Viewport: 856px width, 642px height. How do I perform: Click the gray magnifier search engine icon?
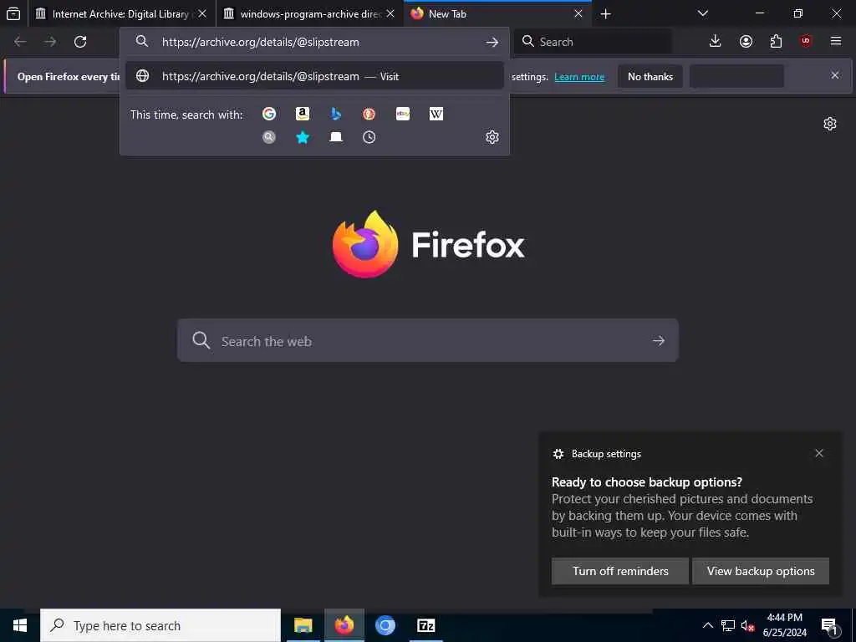(269, 137)
